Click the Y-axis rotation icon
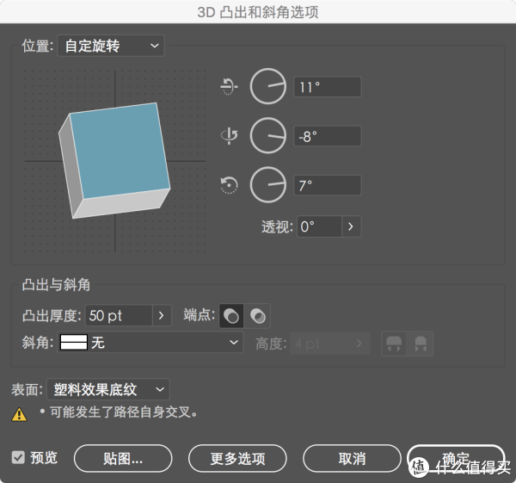 pyautogui.click(x=229, y=135)
